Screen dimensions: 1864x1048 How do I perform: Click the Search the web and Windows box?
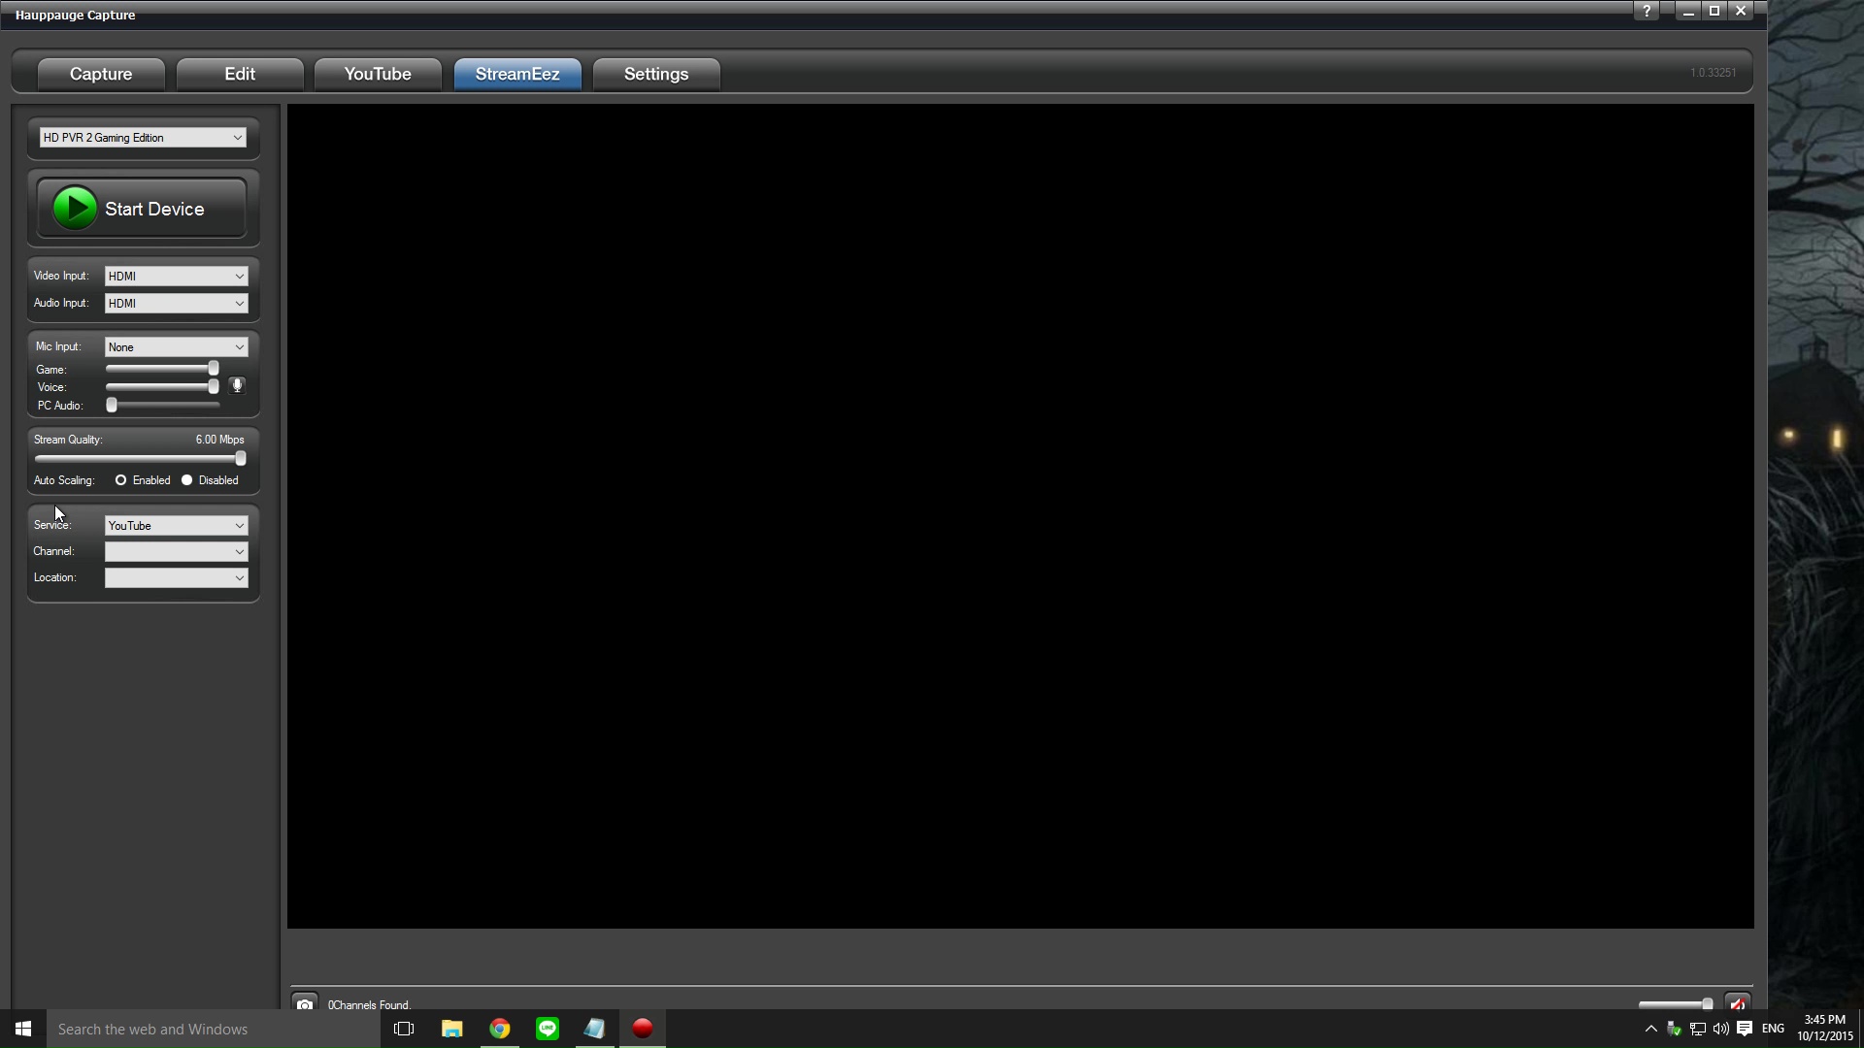click(214, 1029)
